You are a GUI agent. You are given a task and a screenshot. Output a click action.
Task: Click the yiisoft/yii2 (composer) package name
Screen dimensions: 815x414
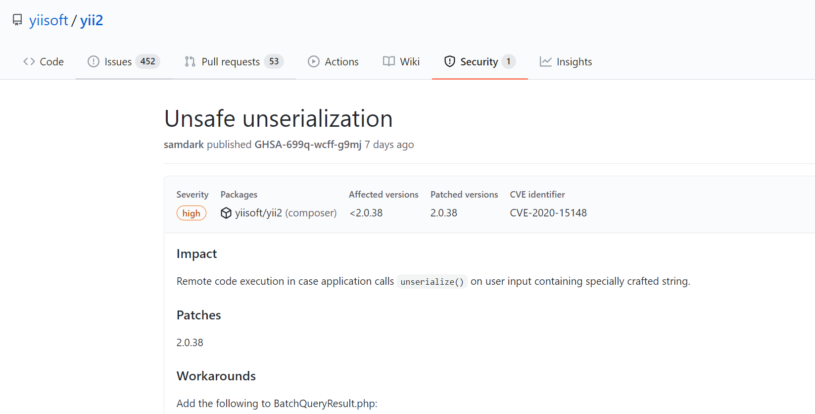click(x=286, y=213)
